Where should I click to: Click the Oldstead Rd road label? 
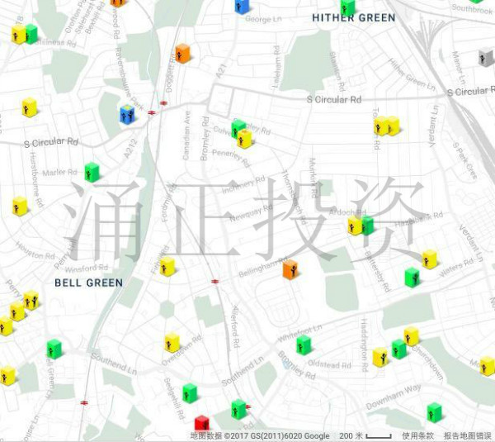[x=329, y=364]
